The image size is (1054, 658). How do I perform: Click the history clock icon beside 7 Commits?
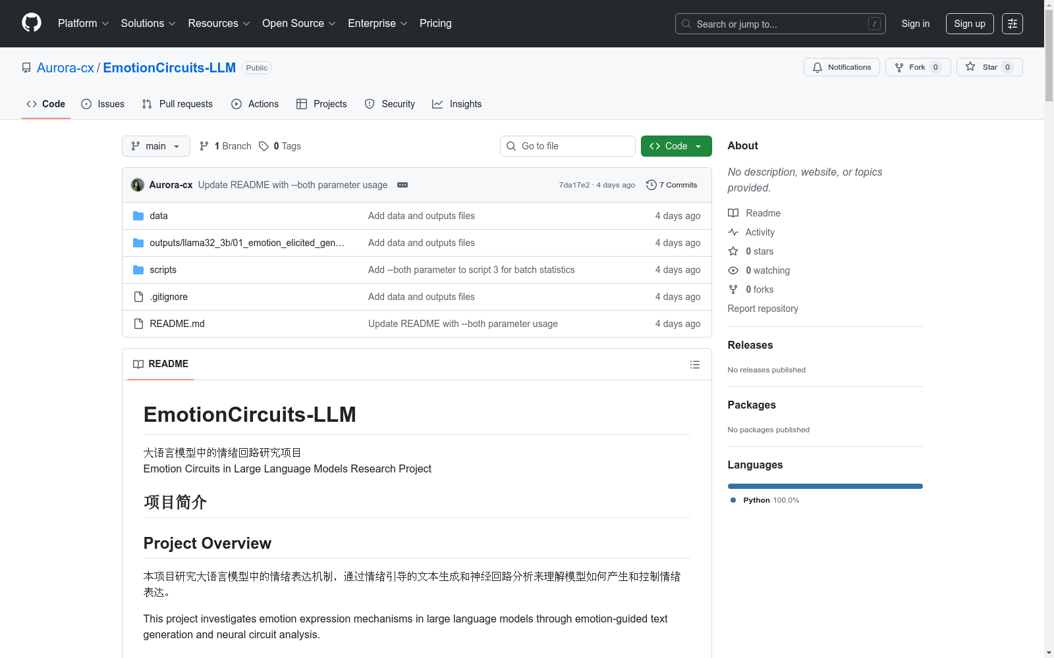pyautogui.click(x=652, y=185)
